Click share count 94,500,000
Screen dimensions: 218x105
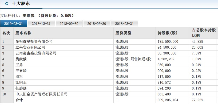click(167, 47)
